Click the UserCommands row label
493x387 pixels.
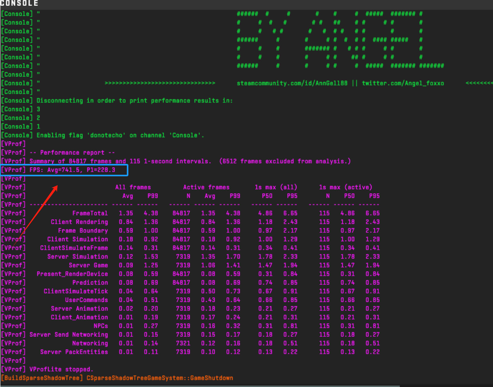87,300
